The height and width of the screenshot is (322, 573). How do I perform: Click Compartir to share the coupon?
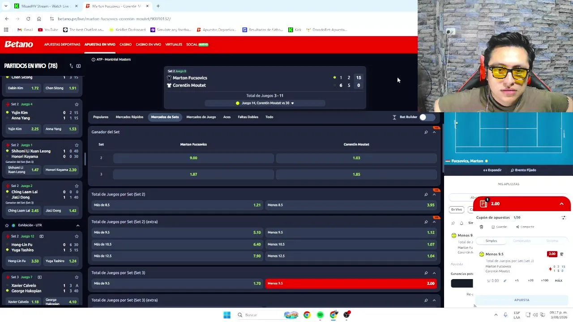525,227
